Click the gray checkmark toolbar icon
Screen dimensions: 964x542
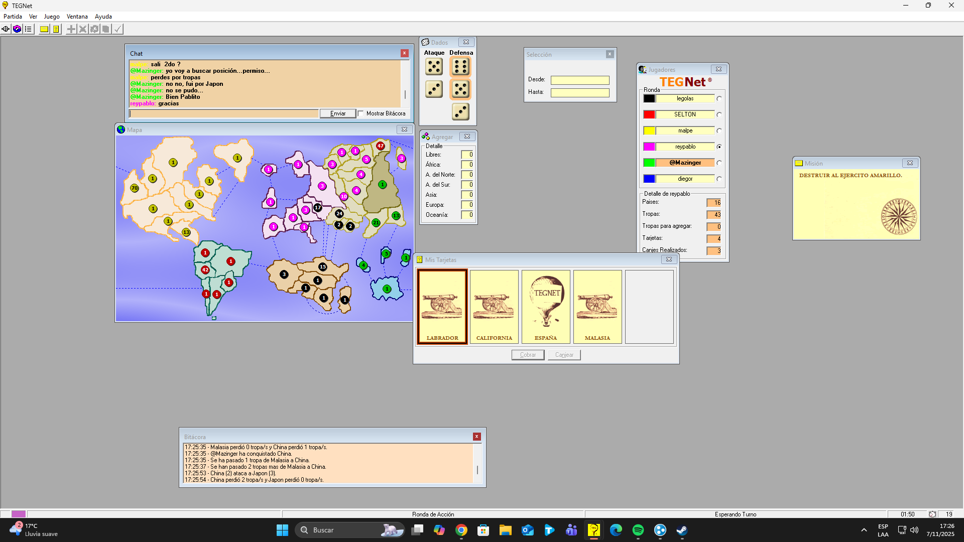tap(117, 29)
